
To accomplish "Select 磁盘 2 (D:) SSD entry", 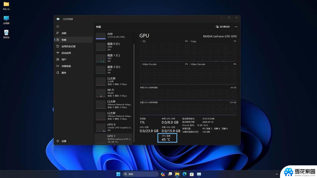I will (114, 70).
